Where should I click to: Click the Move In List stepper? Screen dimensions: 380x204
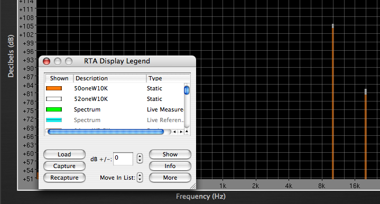[140, 178]
